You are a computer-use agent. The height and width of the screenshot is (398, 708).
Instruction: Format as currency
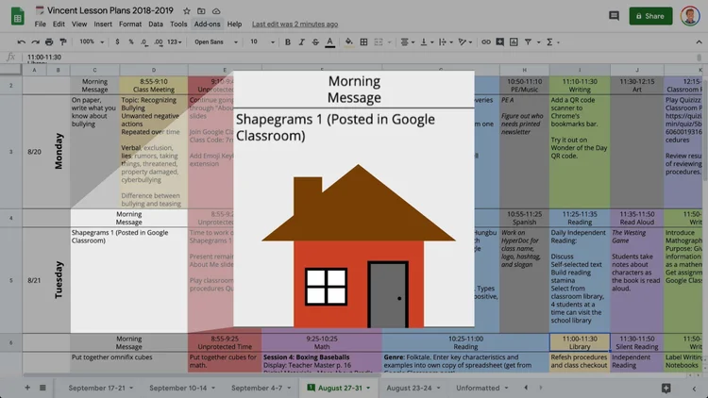[117, 41]
